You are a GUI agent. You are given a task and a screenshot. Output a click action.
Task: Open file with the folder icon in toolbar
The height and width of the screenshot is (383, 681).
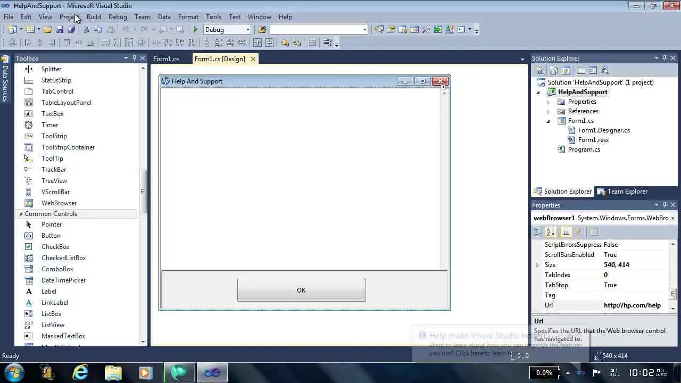click(x=47, y=30)
